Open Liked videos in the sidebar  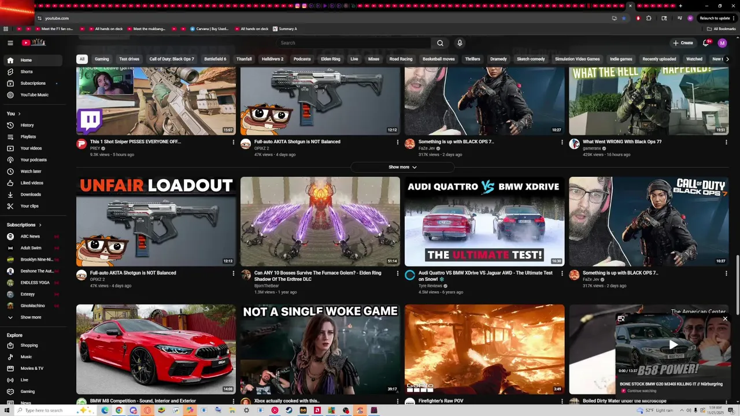[x=32, y=183]
